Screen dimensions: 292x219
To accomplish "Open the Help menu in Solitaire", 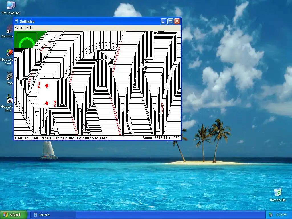I will point(29,28).
